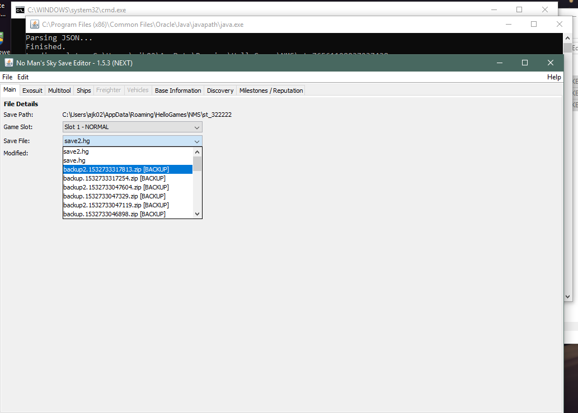Select backup2.1532733317813.zip backup entry

point(128,169)
